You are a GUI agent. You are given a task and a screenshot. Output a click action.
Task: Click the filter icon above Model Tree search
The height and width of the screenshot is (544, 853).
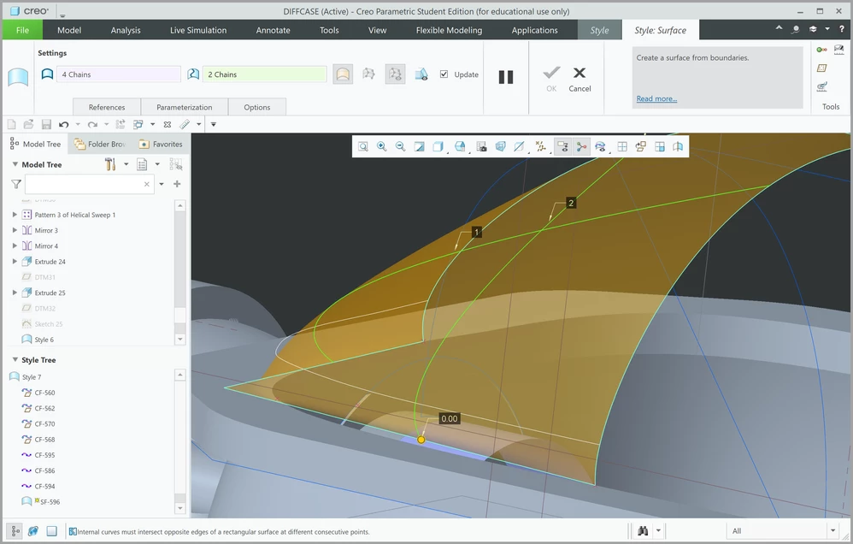[x=15, y=184]
